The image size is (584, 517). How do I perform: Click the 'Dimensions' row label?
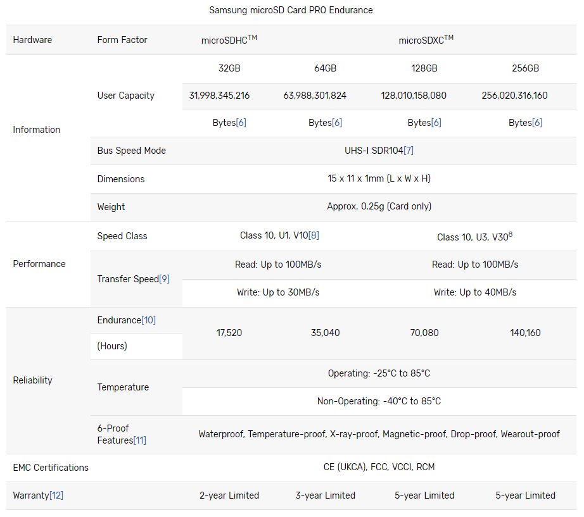click(121, 179)
